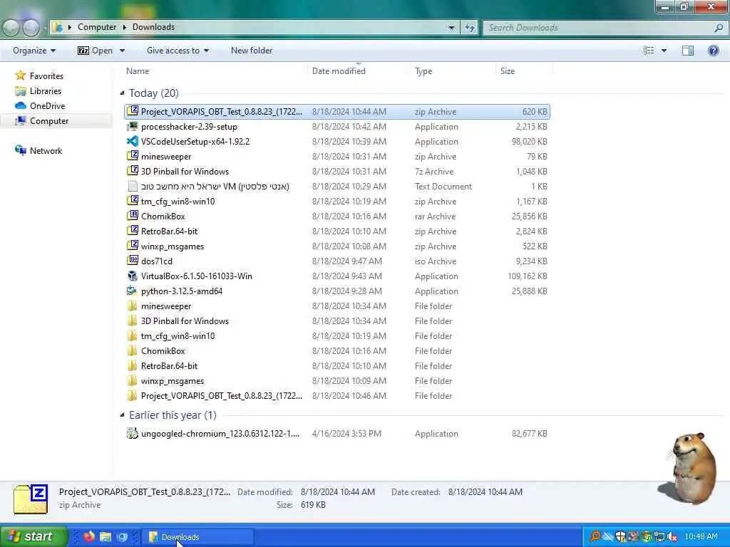Click the tm_cfg_win8-win10 zip archive icon
Image resolution: width=730 pixels, height=547 pixels.
click(133, 202)
